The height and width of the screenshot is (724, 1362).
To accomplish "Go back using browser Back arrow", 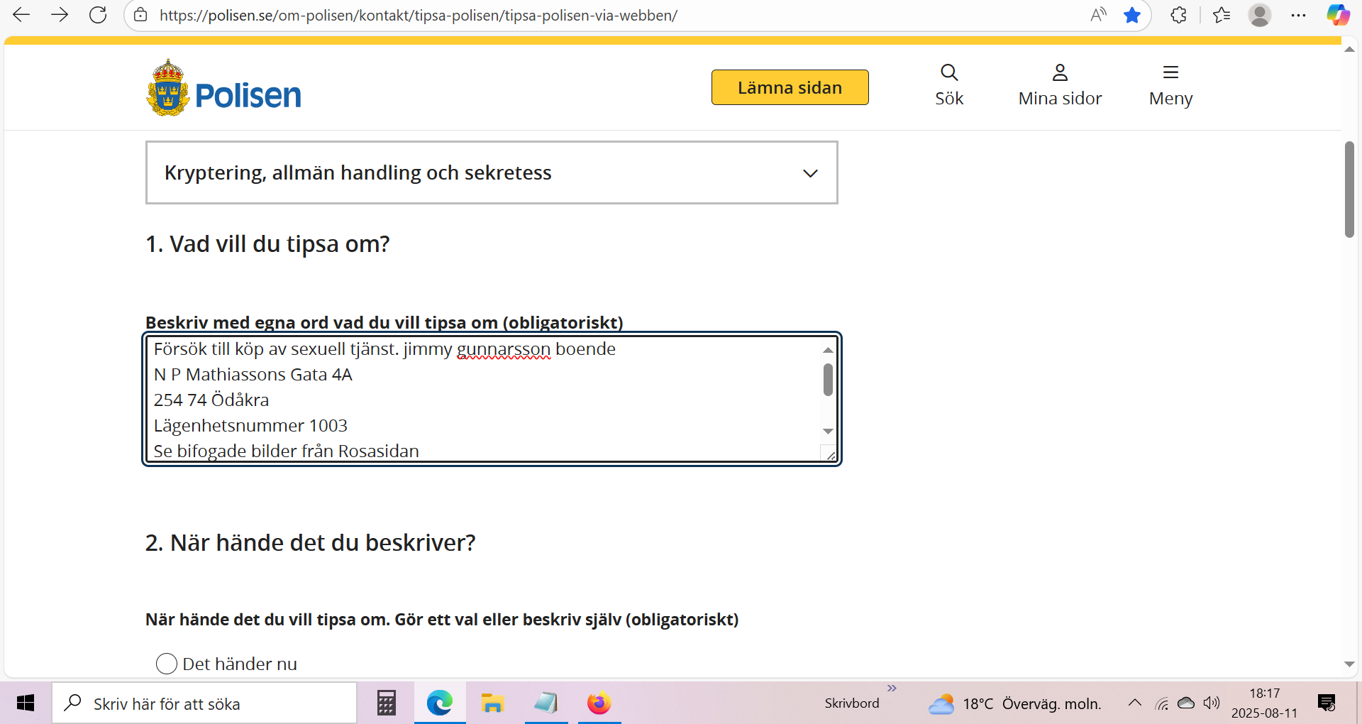I will (21, 15).
